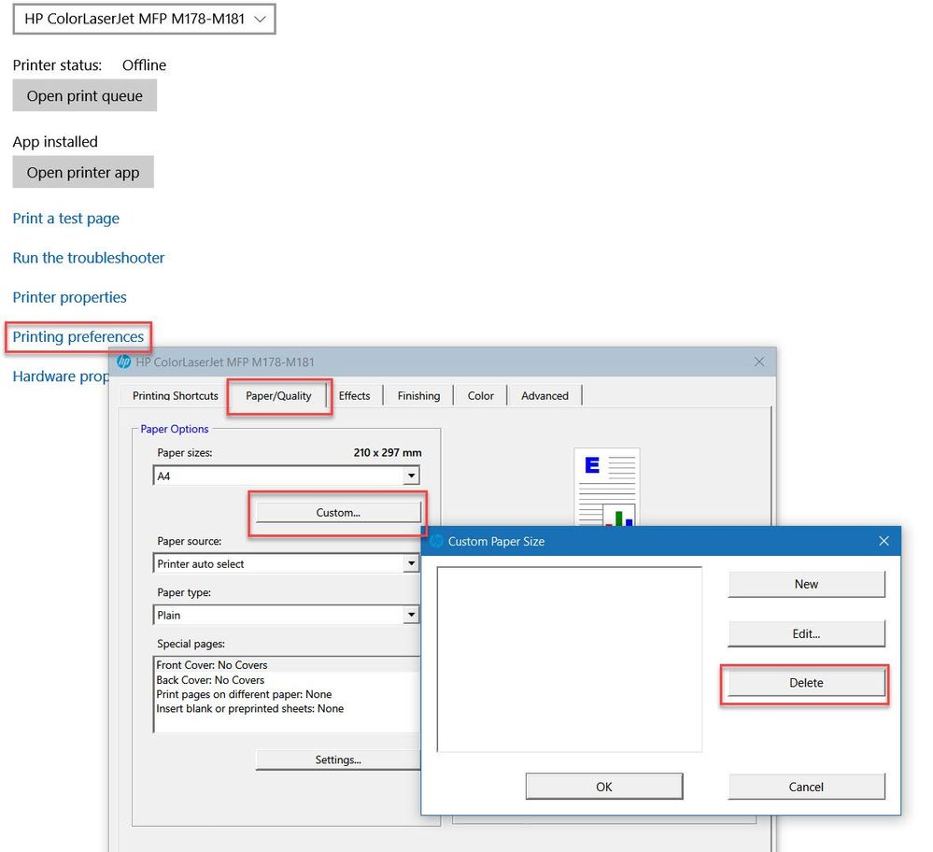Image resolution: width=933 pixels, height=852 pixels.
Task: Click the document preview thumbnail
Action: [x=607, y=487]
